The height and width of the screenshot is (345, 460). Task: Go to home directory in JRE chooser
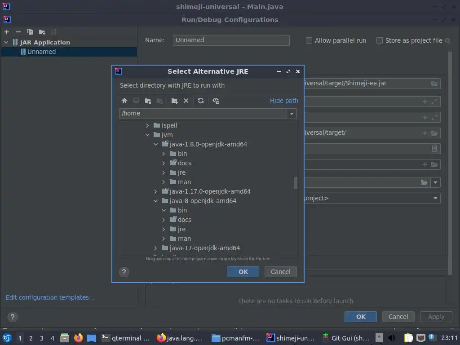[124, 101]
